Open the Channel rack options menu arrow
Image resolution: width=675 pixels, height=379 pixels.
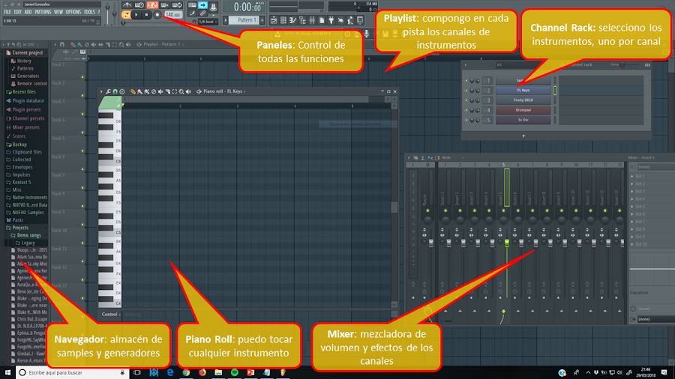pyautogui.click(x=466, y=65)
